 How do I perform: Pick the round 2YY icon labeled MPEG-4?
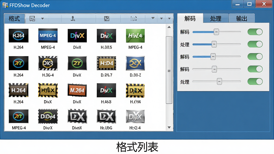click(x=18, y=116)
